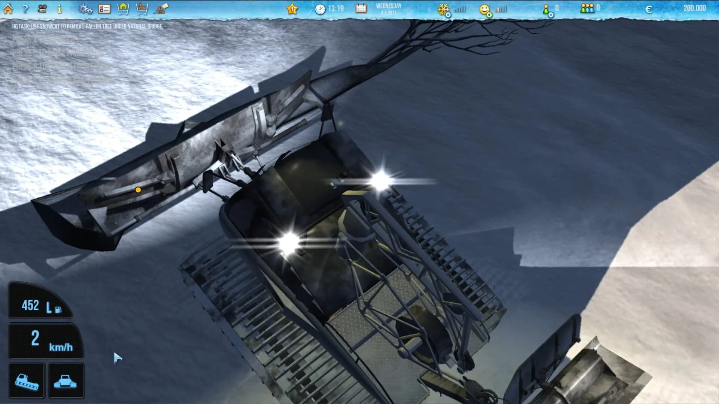This screenshot has height=404, width=719.
Task: Open game settings with the gears icon
Action: (x=85, y=9)
